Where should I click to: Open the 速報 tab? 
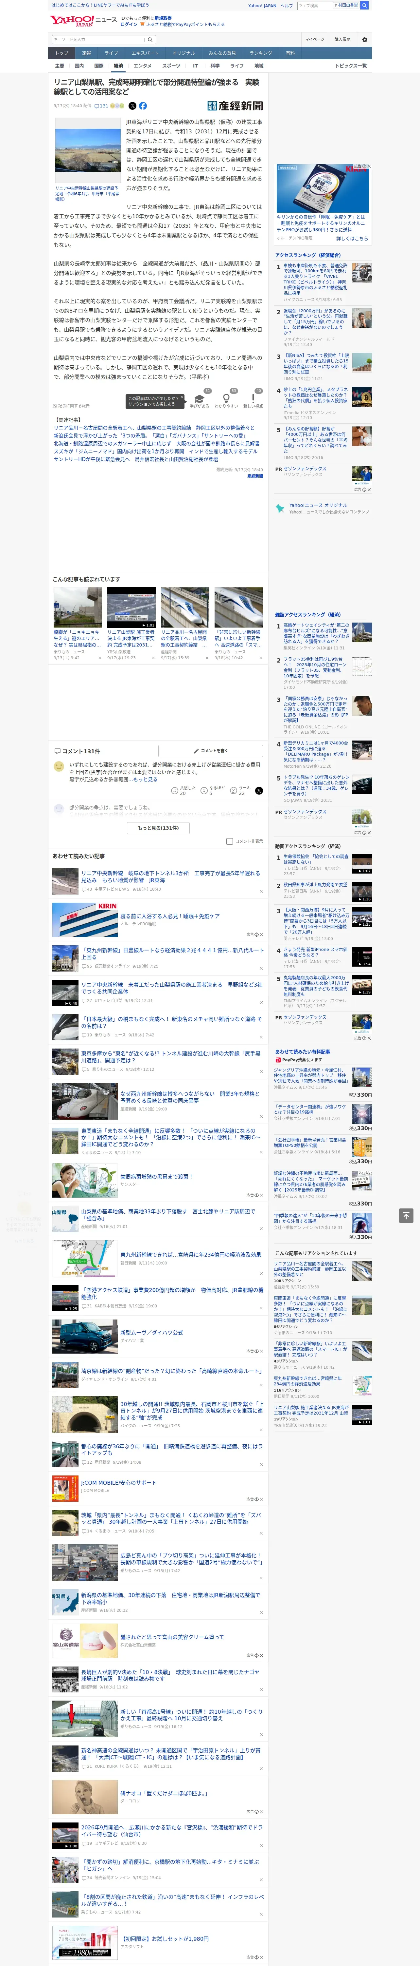click(x=86, y=53)
